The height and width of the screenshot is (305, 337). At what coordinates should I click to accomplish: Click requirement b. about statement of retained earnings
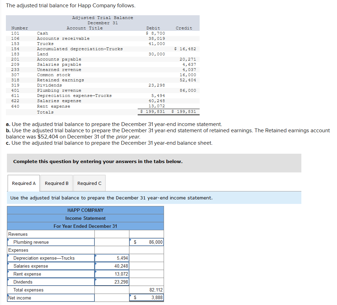(168, 134)
